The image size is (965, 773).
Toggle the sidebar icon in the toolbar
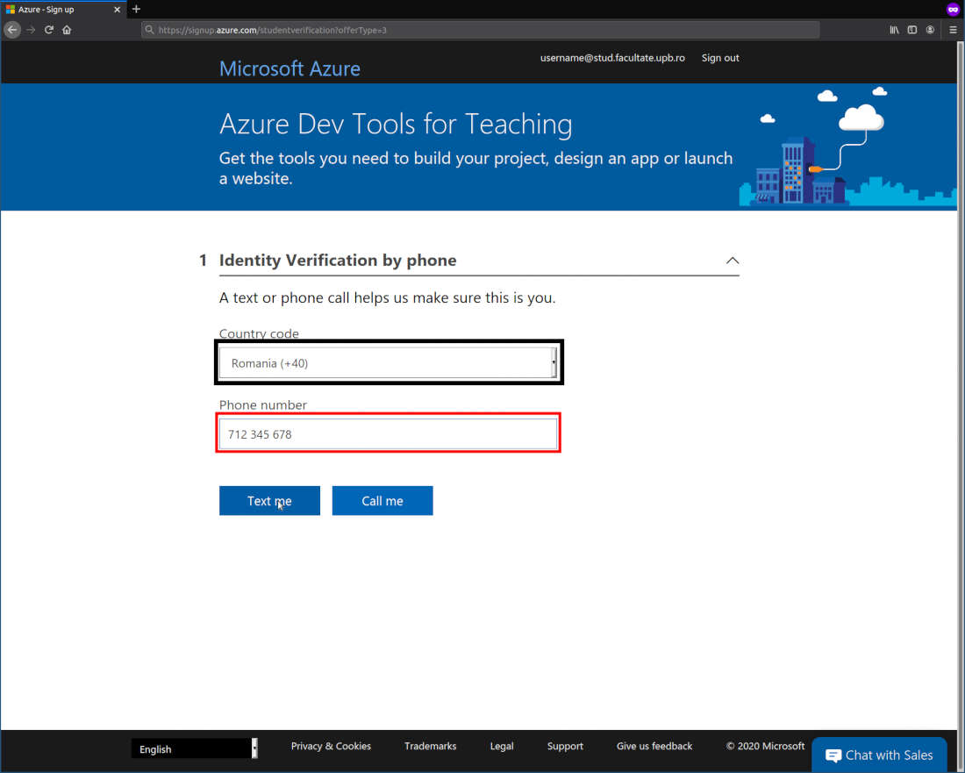[x=911, y=29]
